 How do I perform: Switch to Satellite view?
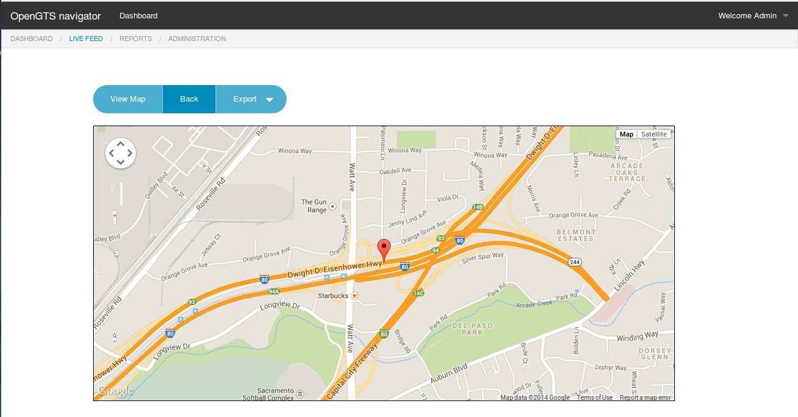click(x=654, y=133)
